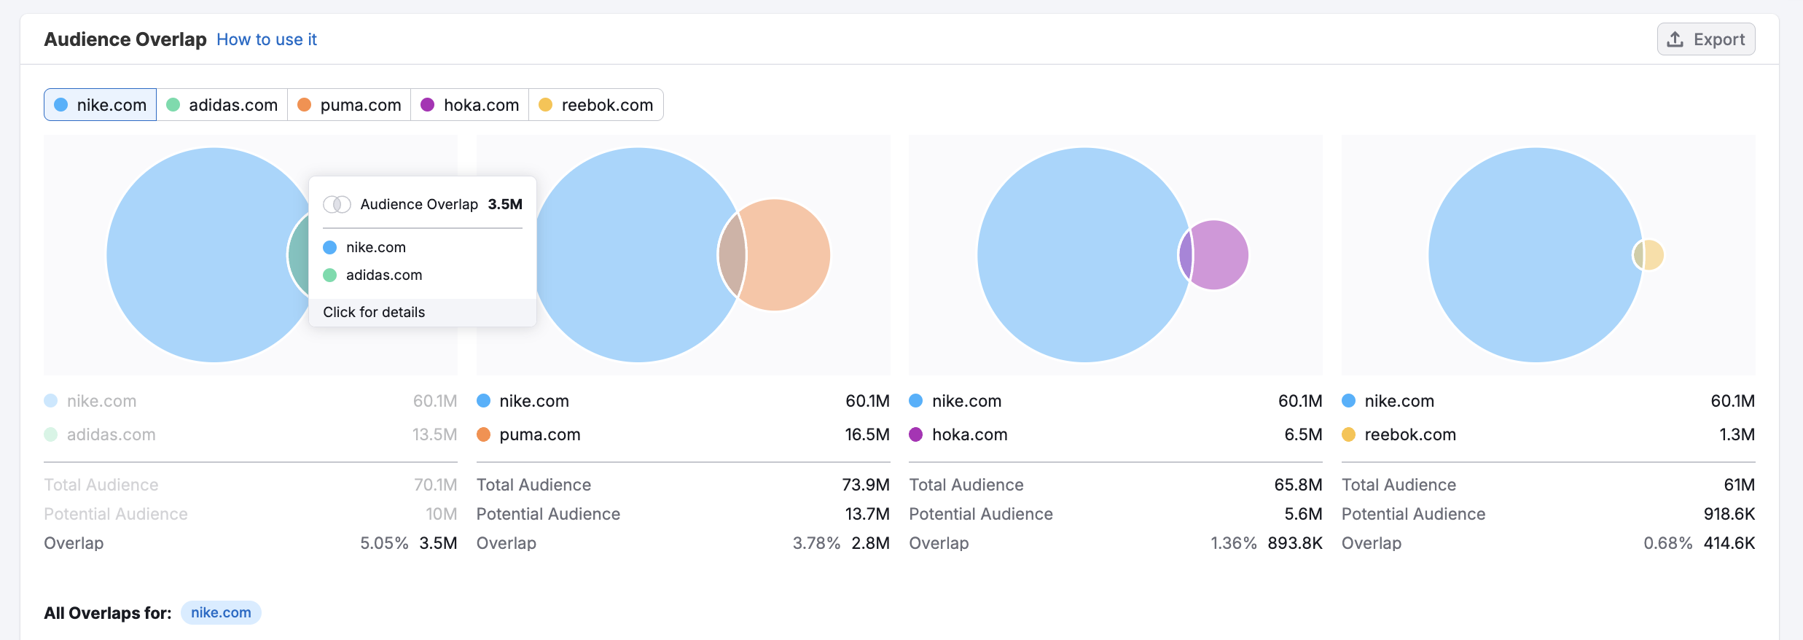Click the Export upload icon
Viewport: 1803px width, 640px height.
coord(1675,39)
